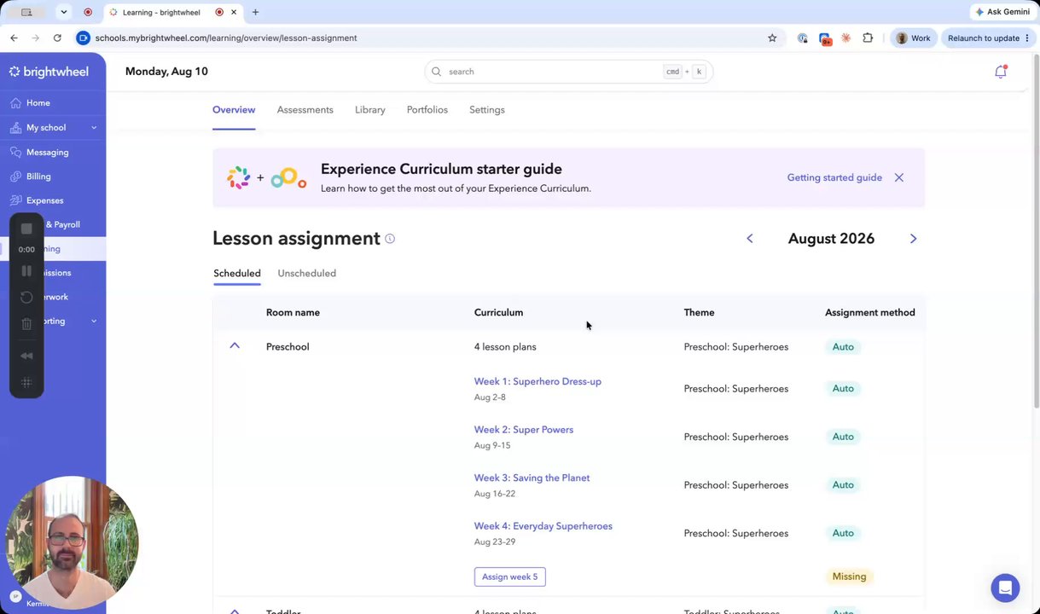Stop the screen recording
Image resolution: width=1040 pixels, height=614 pixels.
(26, 229)
